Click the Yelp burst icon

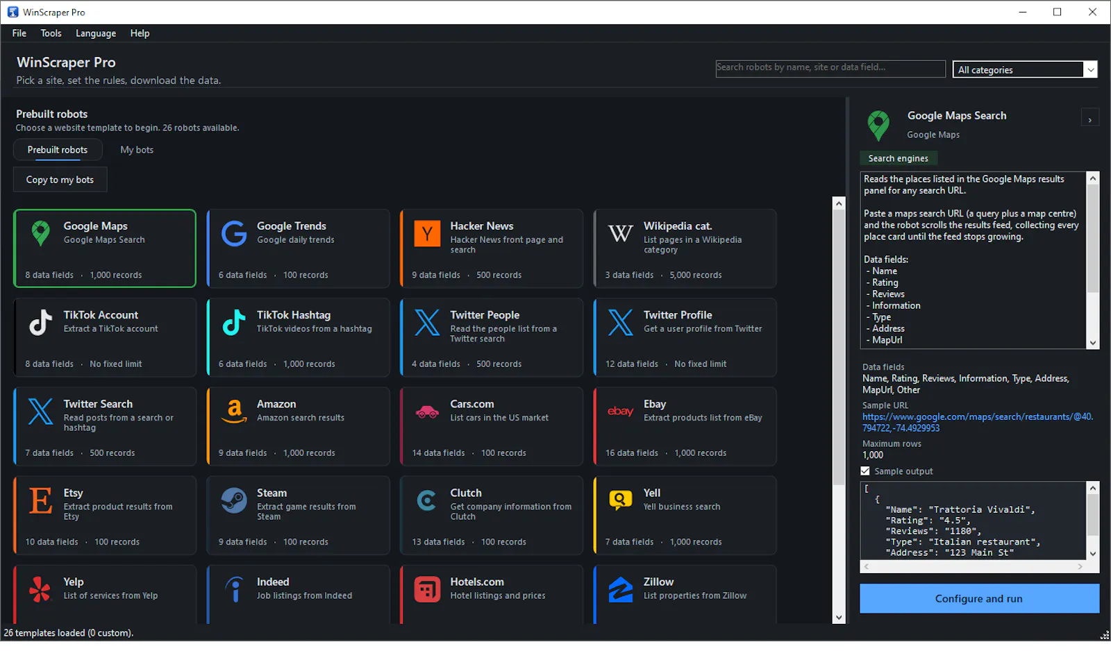[x=41, y=589]
